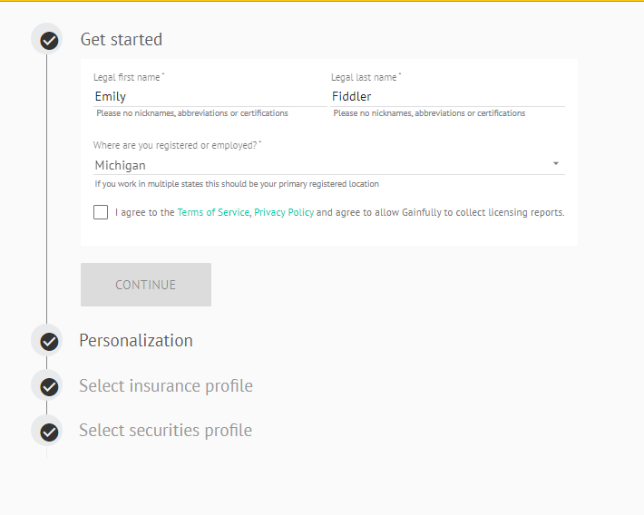This screenshot has width=644, height=515.
Task: Click the 'Where are you registered or employed?' label
Action: click(177, 145)
